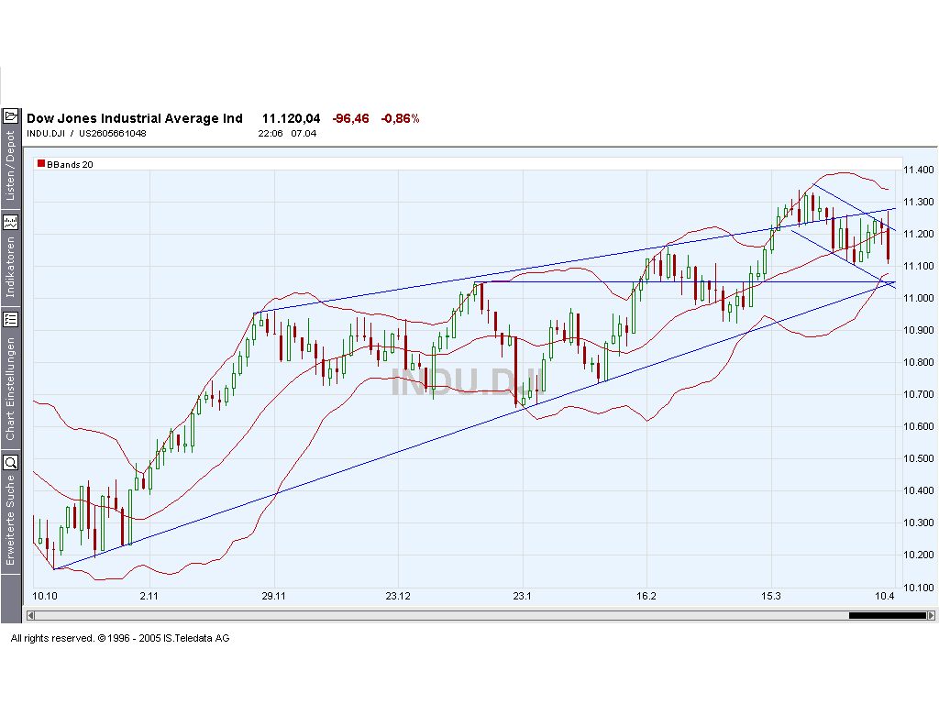
Task: Click the 11.120,04 price quote
Action: pyautogui.click(x=292, y=118)
